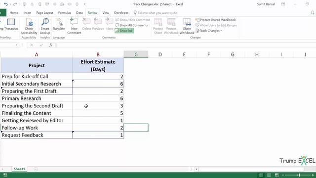Select cell Initial Secondary Research

37,84
